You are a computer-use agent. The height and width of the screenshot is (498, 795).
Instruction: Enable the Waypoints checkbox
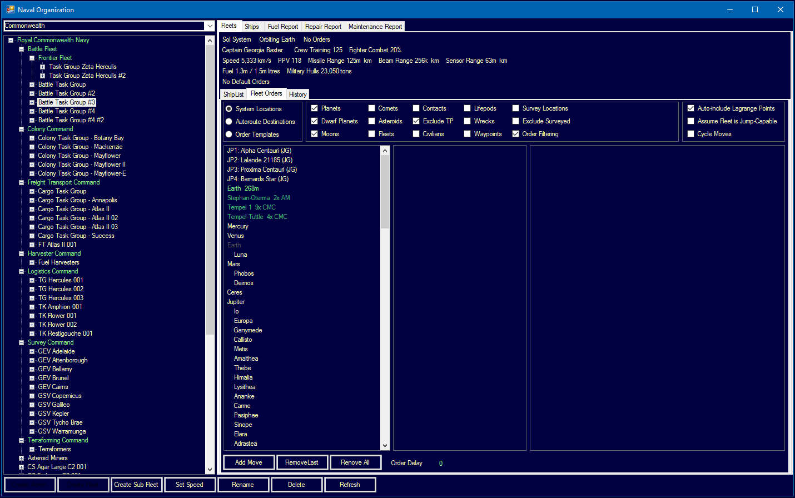tap(467, 134)
